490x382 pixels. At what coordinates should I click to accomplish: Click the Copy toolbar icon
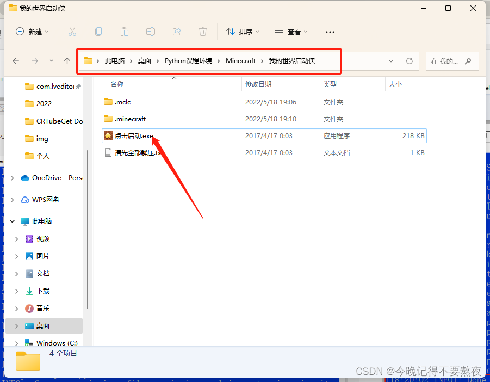[x=98, y=32]
